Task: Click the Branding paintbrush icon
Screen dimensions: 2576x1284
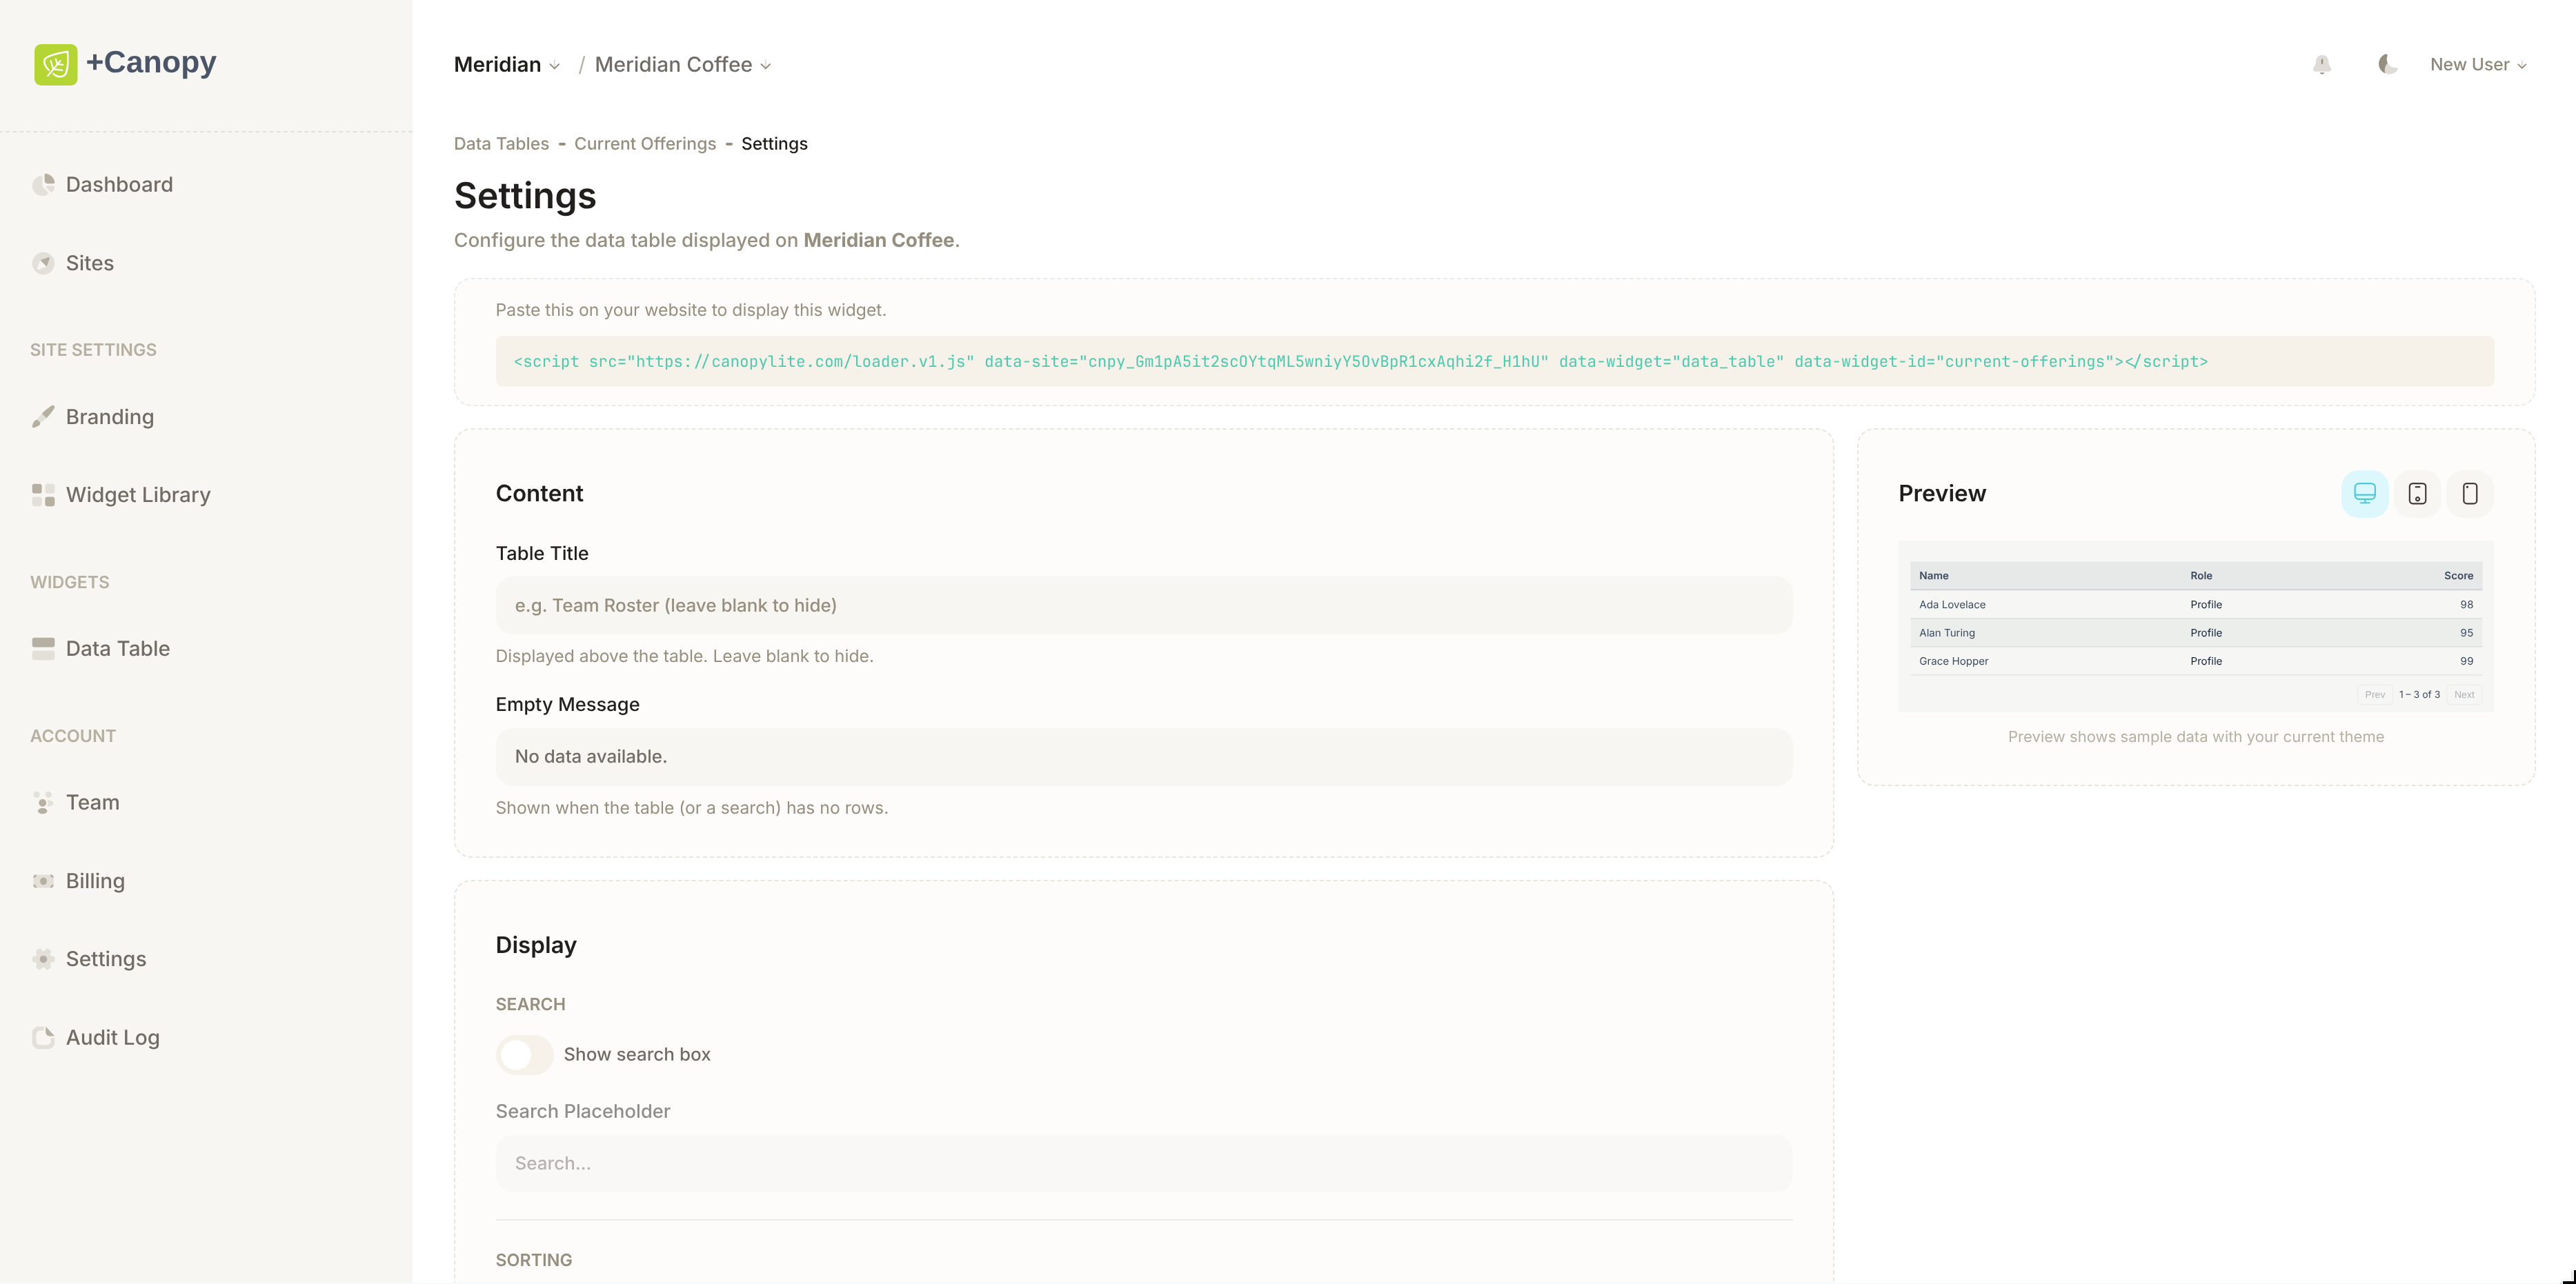Action: coord(43,417)
